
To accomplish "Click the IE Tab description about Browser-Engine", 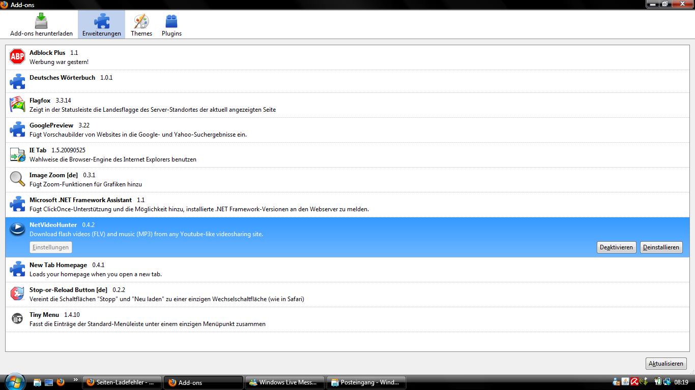I will point(113,159).
